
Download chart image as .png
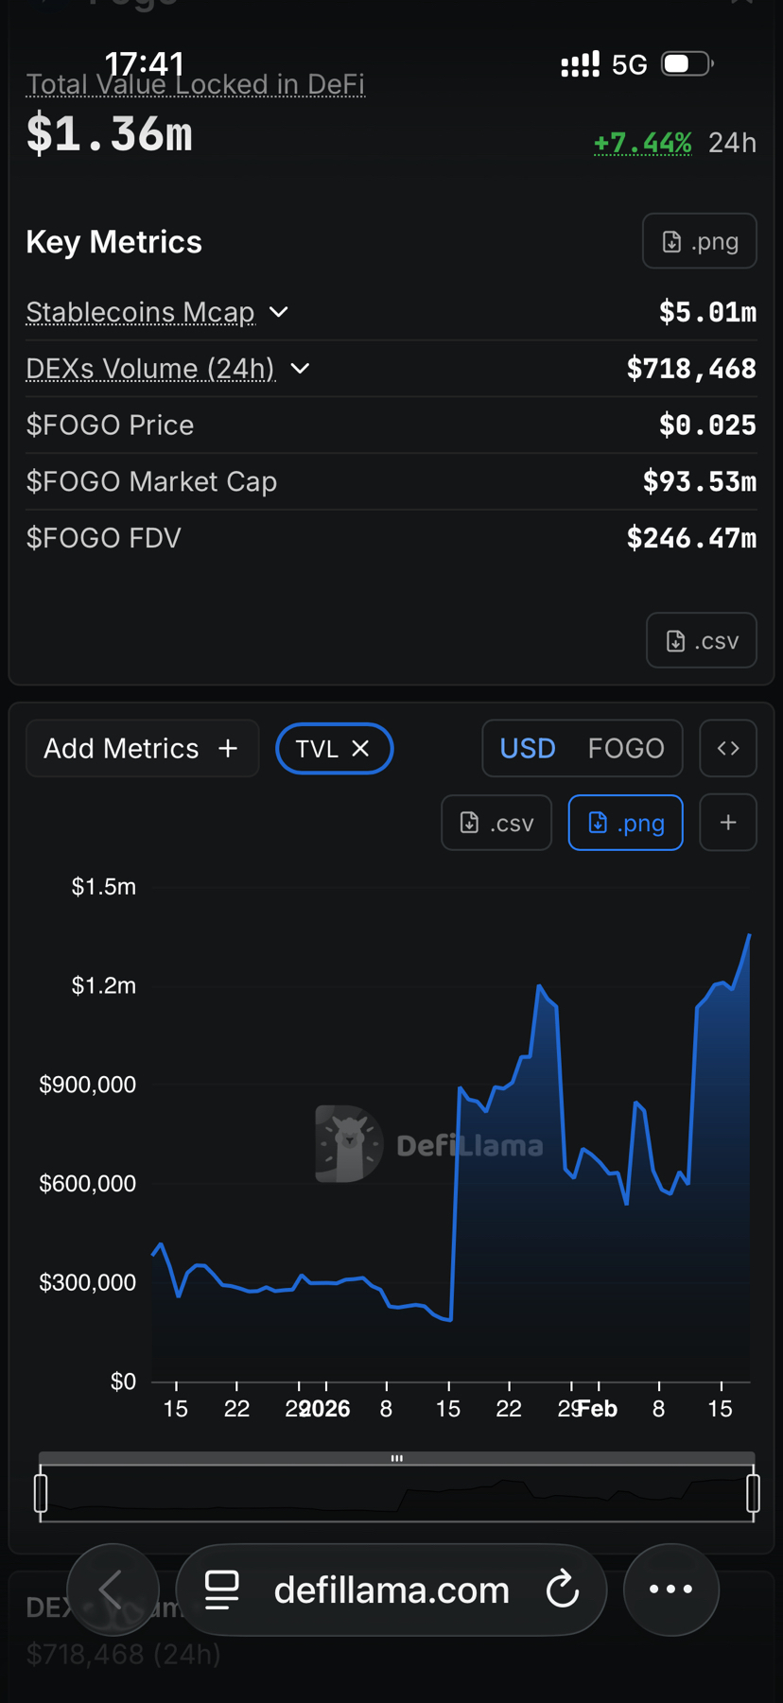(625, 823)
